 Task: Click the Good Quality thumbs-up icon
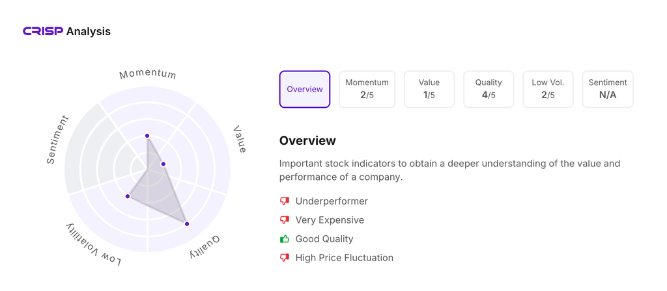pyautogui.click(x=284, y=239)
